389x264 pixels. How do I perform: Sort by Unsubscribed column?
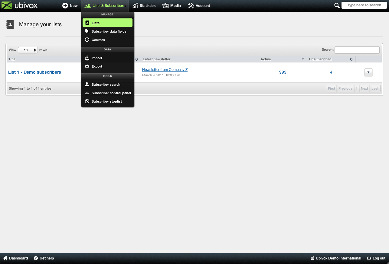click(331, 59)
